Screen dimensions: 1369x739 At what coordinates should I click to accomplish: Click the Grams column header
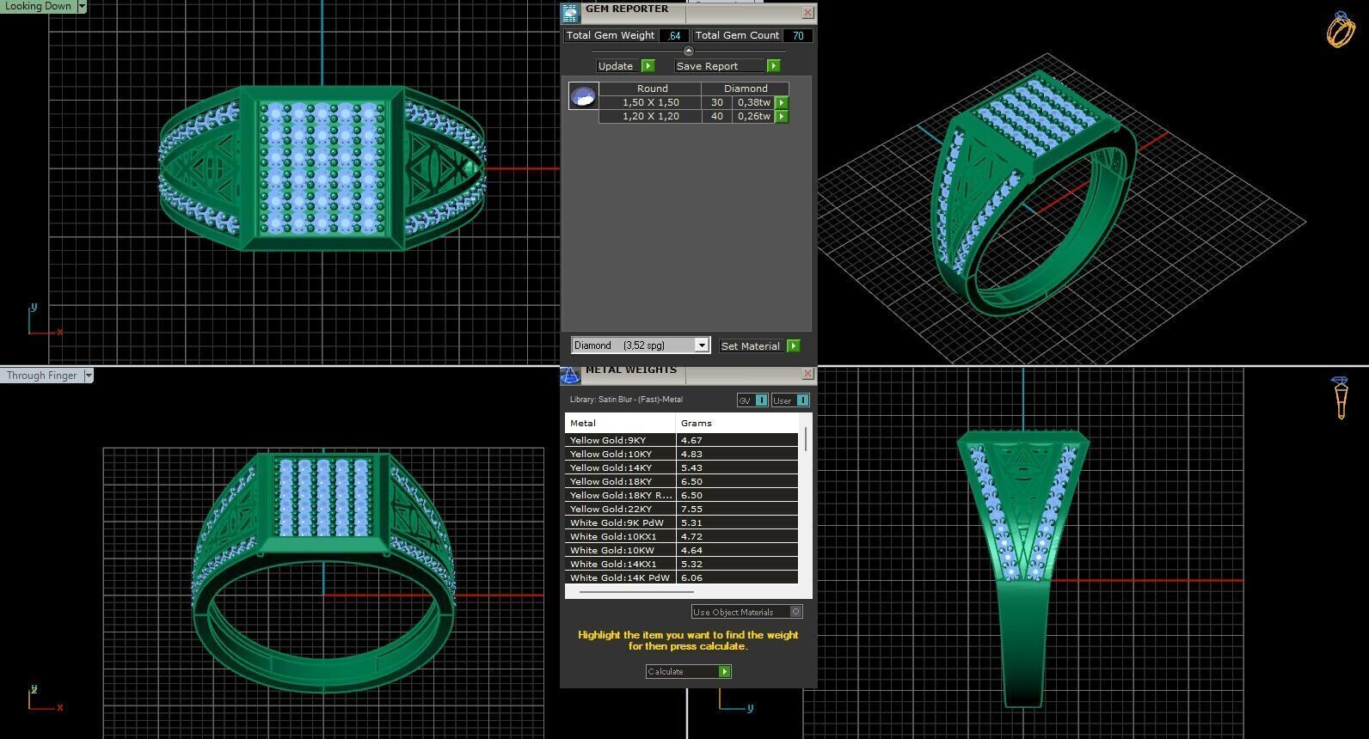(x=737, y=423)
